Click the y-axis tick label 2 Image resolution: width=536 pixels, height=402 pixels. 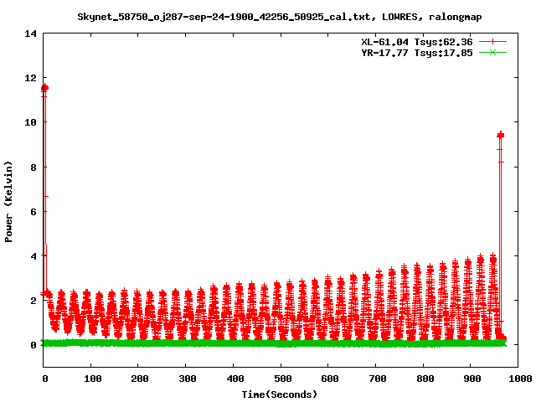[x=33, y=301]
